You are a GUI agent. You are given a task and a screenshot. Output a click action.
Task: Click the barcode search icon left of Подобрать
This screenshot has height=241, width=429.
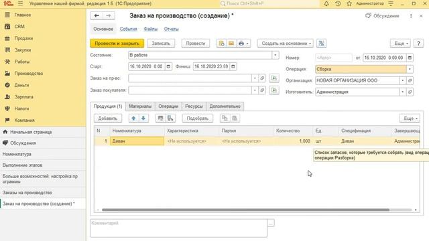(161, 118)
